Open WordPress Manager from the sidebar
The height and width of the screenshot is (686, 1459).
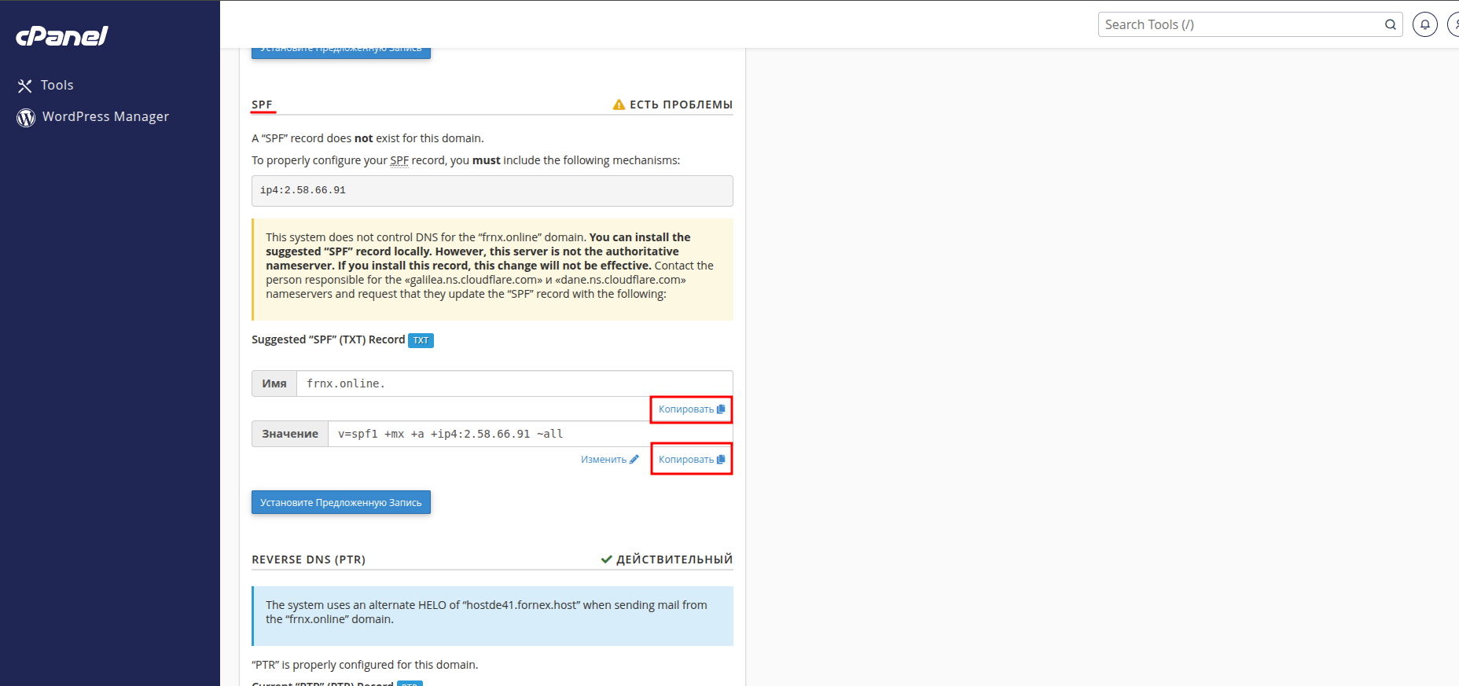(105, 116)
